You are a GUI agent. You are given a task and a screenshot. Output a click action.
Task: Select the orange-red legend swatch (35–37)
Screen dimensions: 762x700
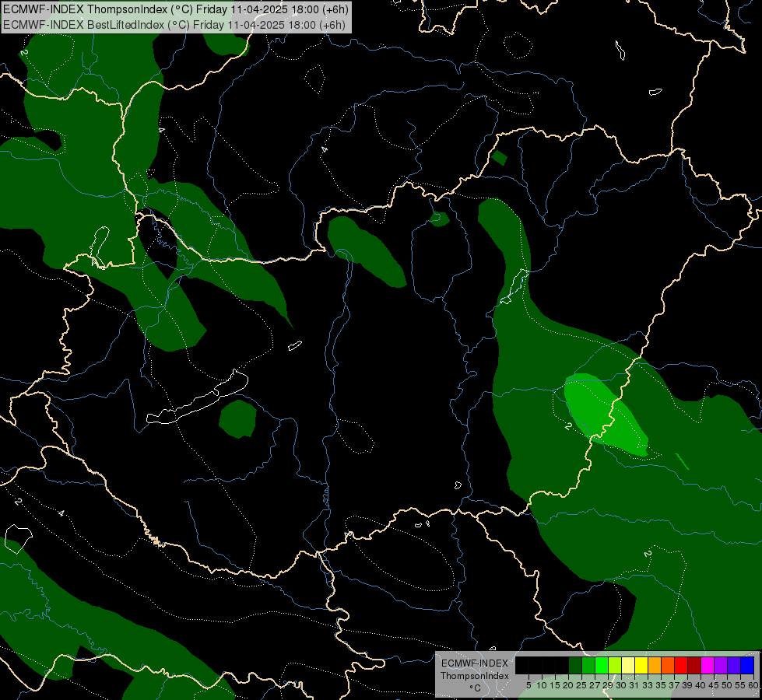(x=668, y=665)
